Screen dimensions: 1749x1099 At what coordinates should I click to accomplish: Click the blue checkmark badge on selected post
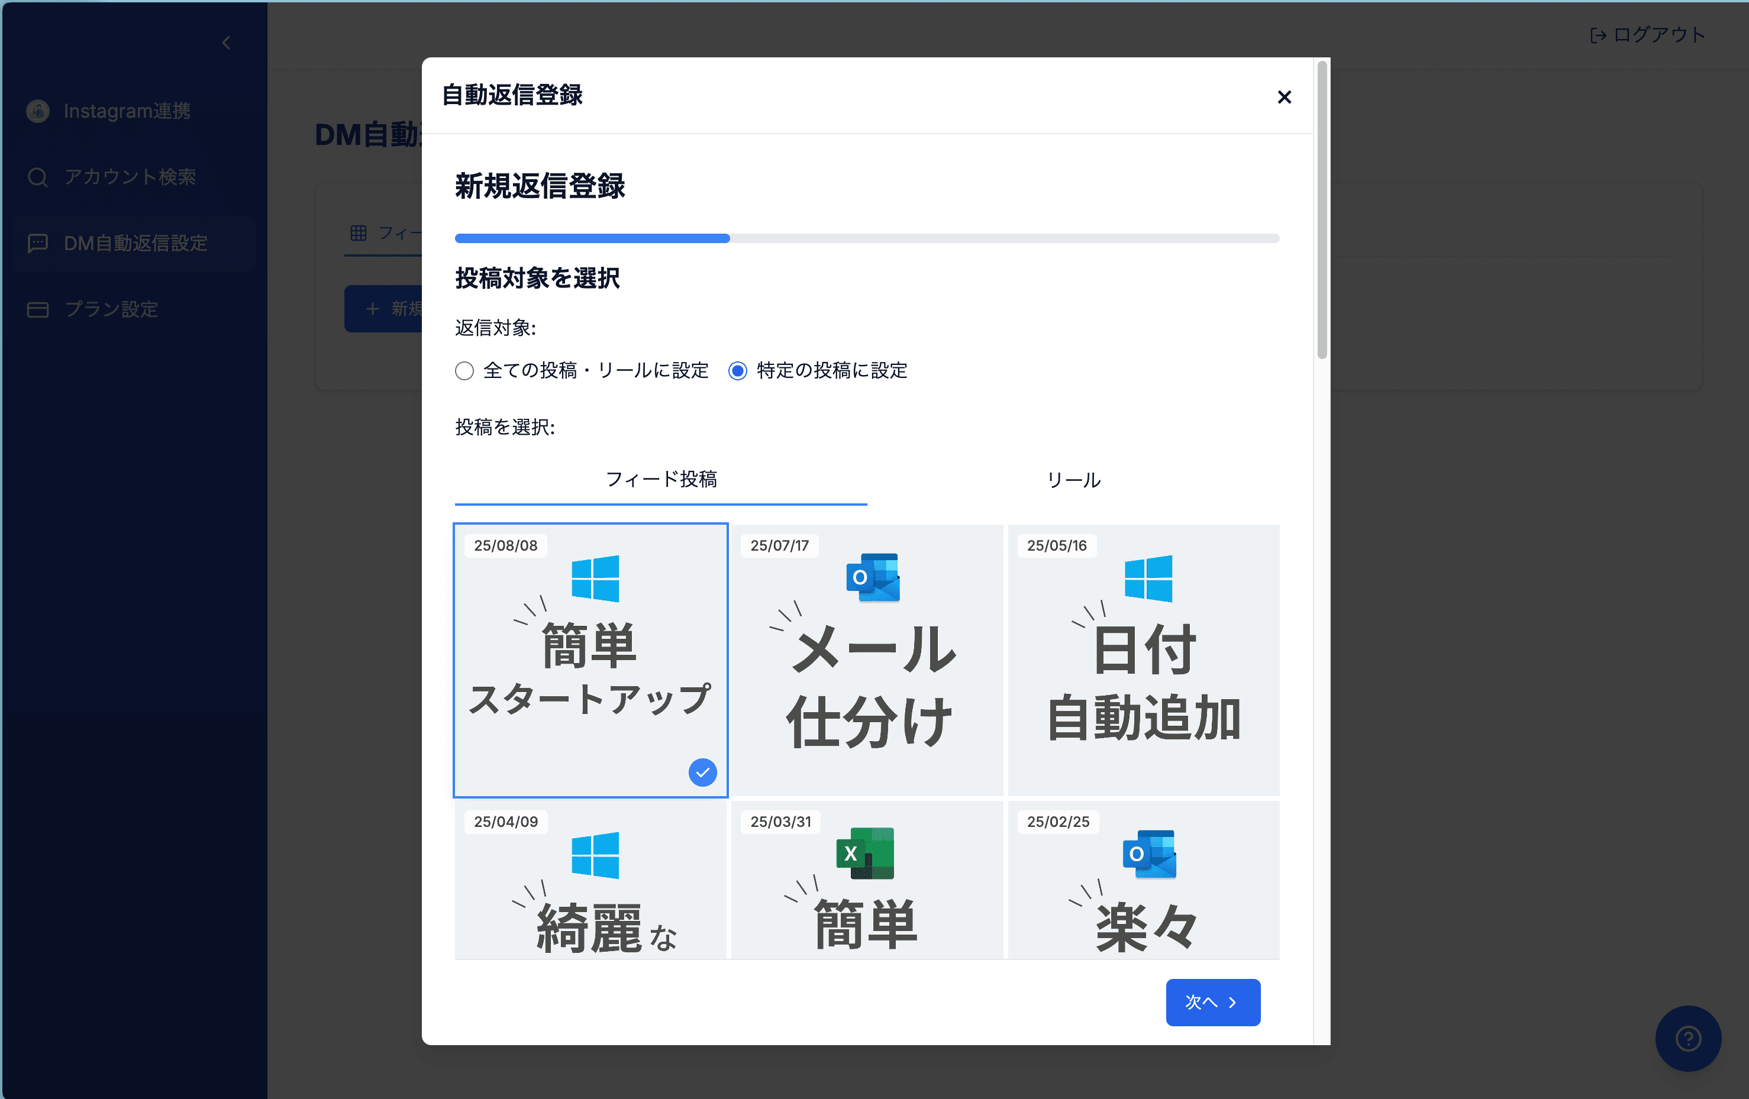tap(702, 772)
